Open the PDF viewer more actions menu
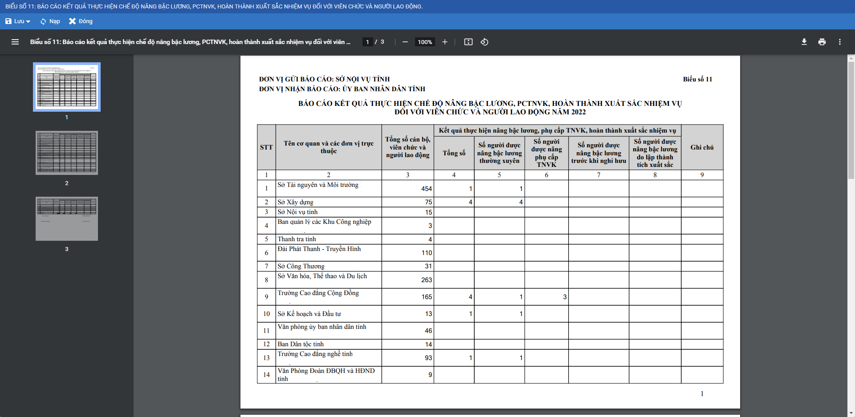855x417 pixels. (839, 42)
